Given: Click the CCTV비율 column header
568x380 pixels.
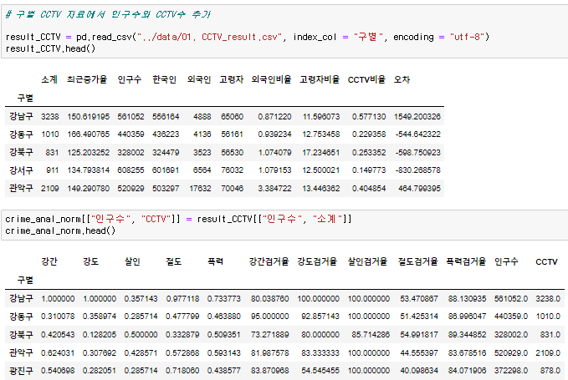Looking at the screenshot, I should click(366, 79).
